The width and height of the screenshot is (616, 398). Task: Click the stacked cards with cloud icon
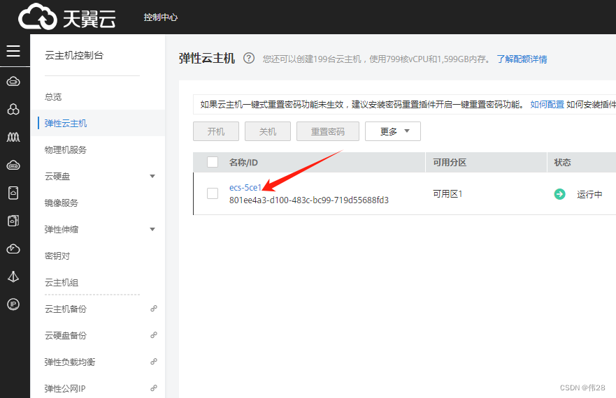[x=13, y=221]
